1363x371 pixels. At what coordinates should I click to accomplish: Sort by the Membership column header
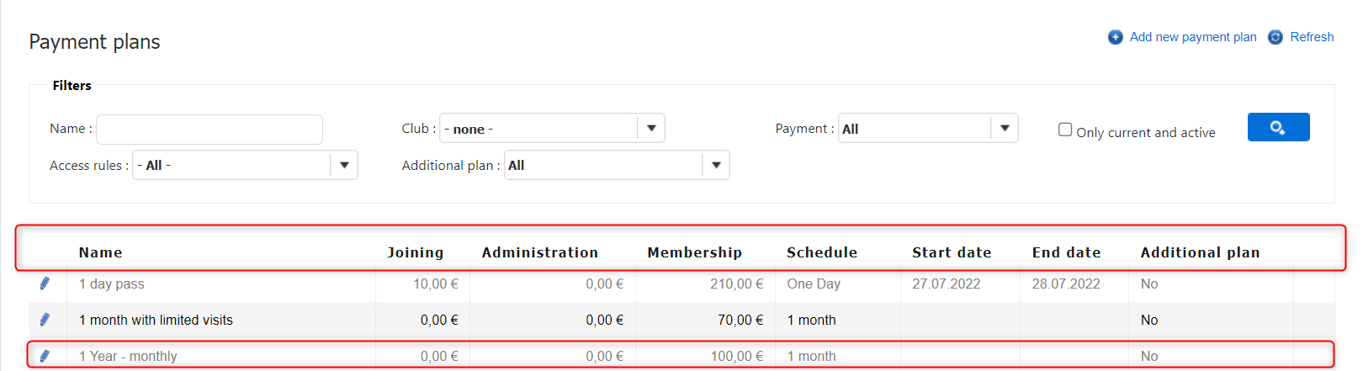[x=694, y=252]
